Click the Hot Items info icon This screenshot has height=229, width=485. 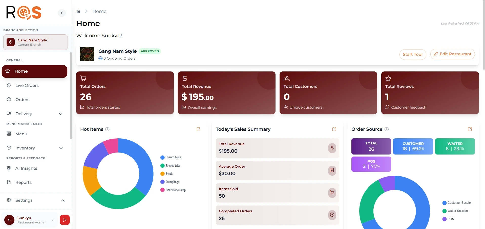[x=107, y=129]
